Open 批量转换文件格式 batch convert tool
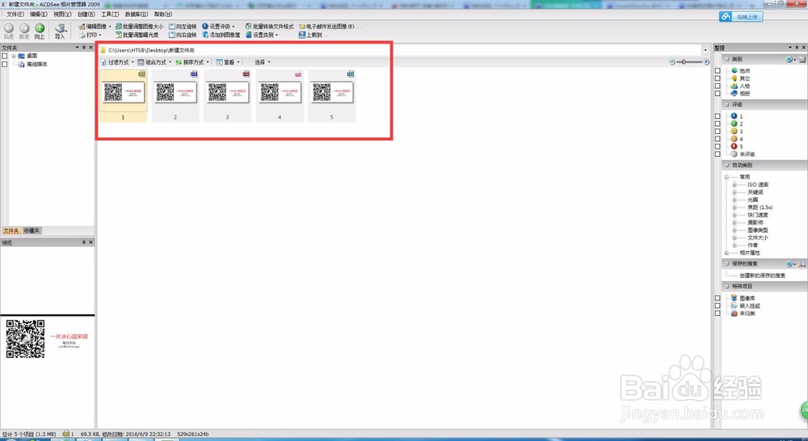 tap(269, 27)
